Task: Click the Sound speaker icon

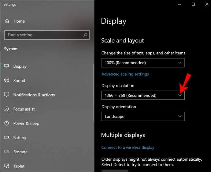Action: click(6, 80)
